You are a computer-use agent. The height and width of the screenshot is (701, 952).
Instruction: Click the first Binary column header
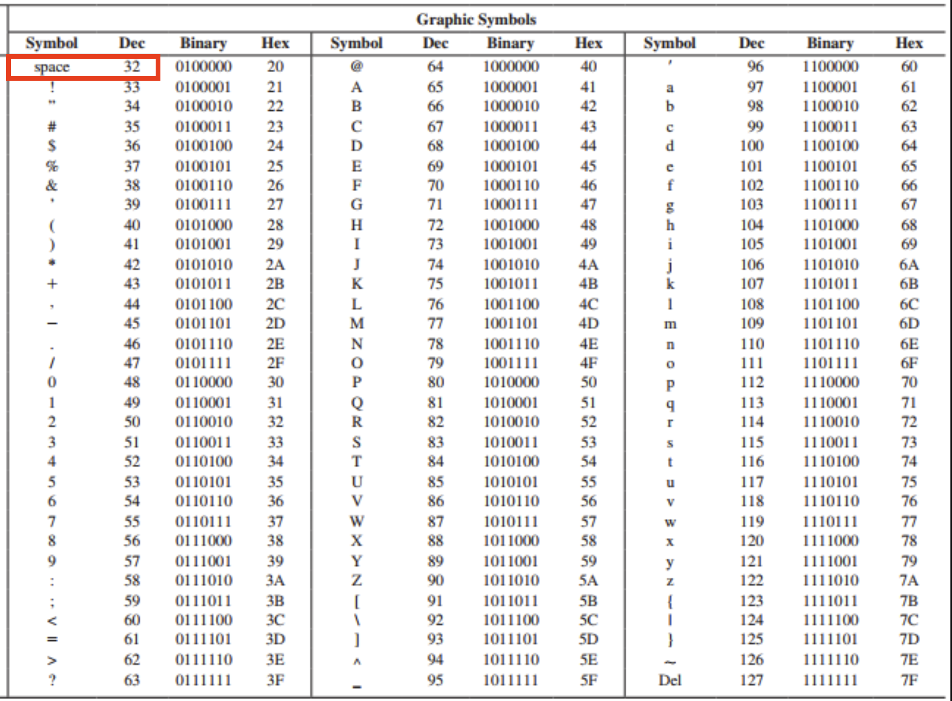click(x=203, y=43)
